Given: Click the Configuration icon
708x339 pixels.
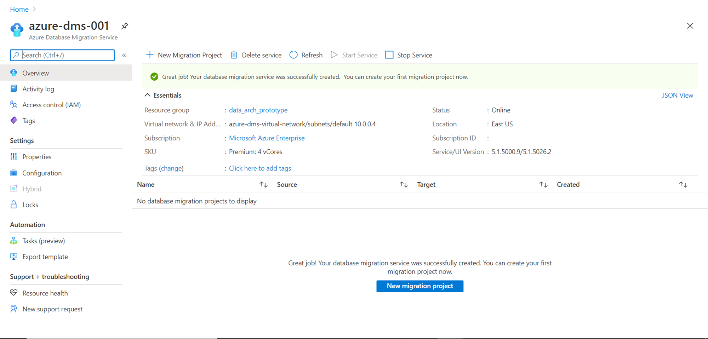Looking at the screenshot, I should click(x=14, y=173).
